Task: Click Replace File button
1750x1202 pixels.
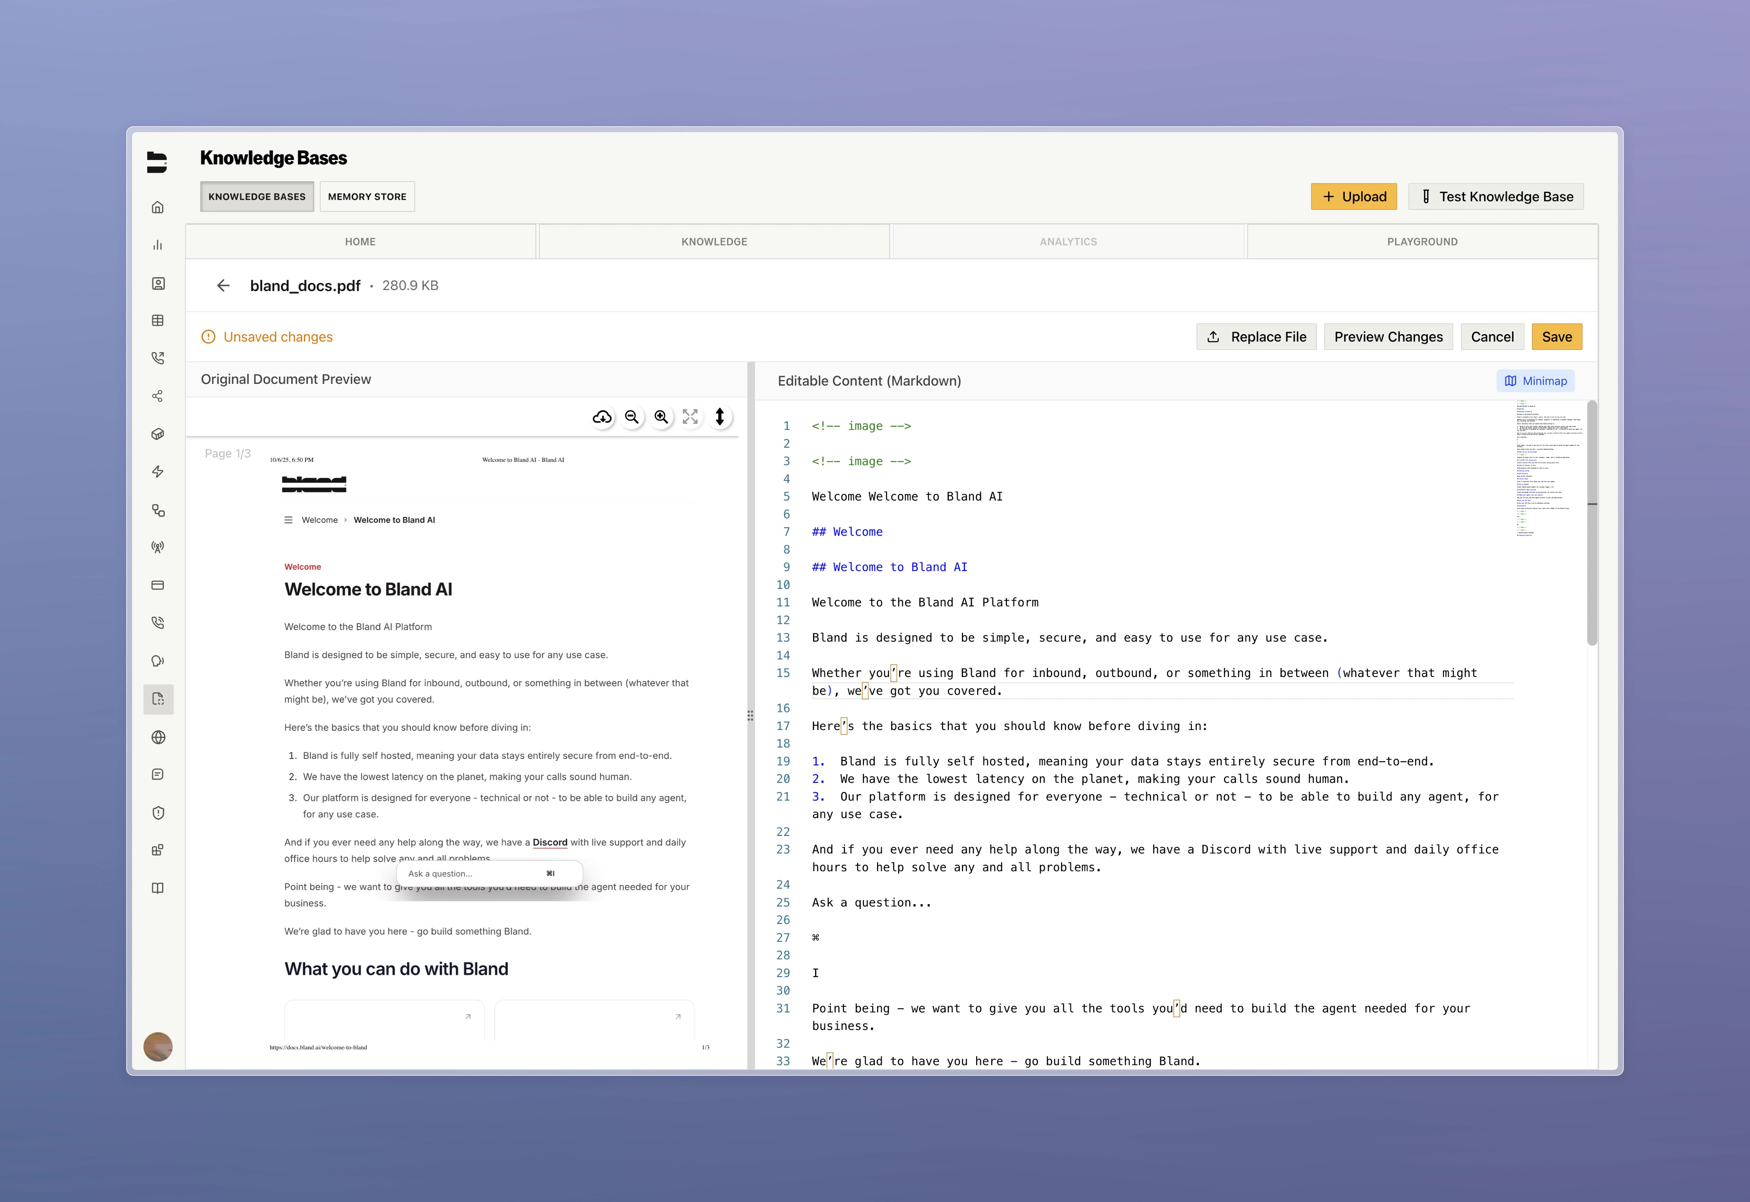Action: pos(1257,337)
